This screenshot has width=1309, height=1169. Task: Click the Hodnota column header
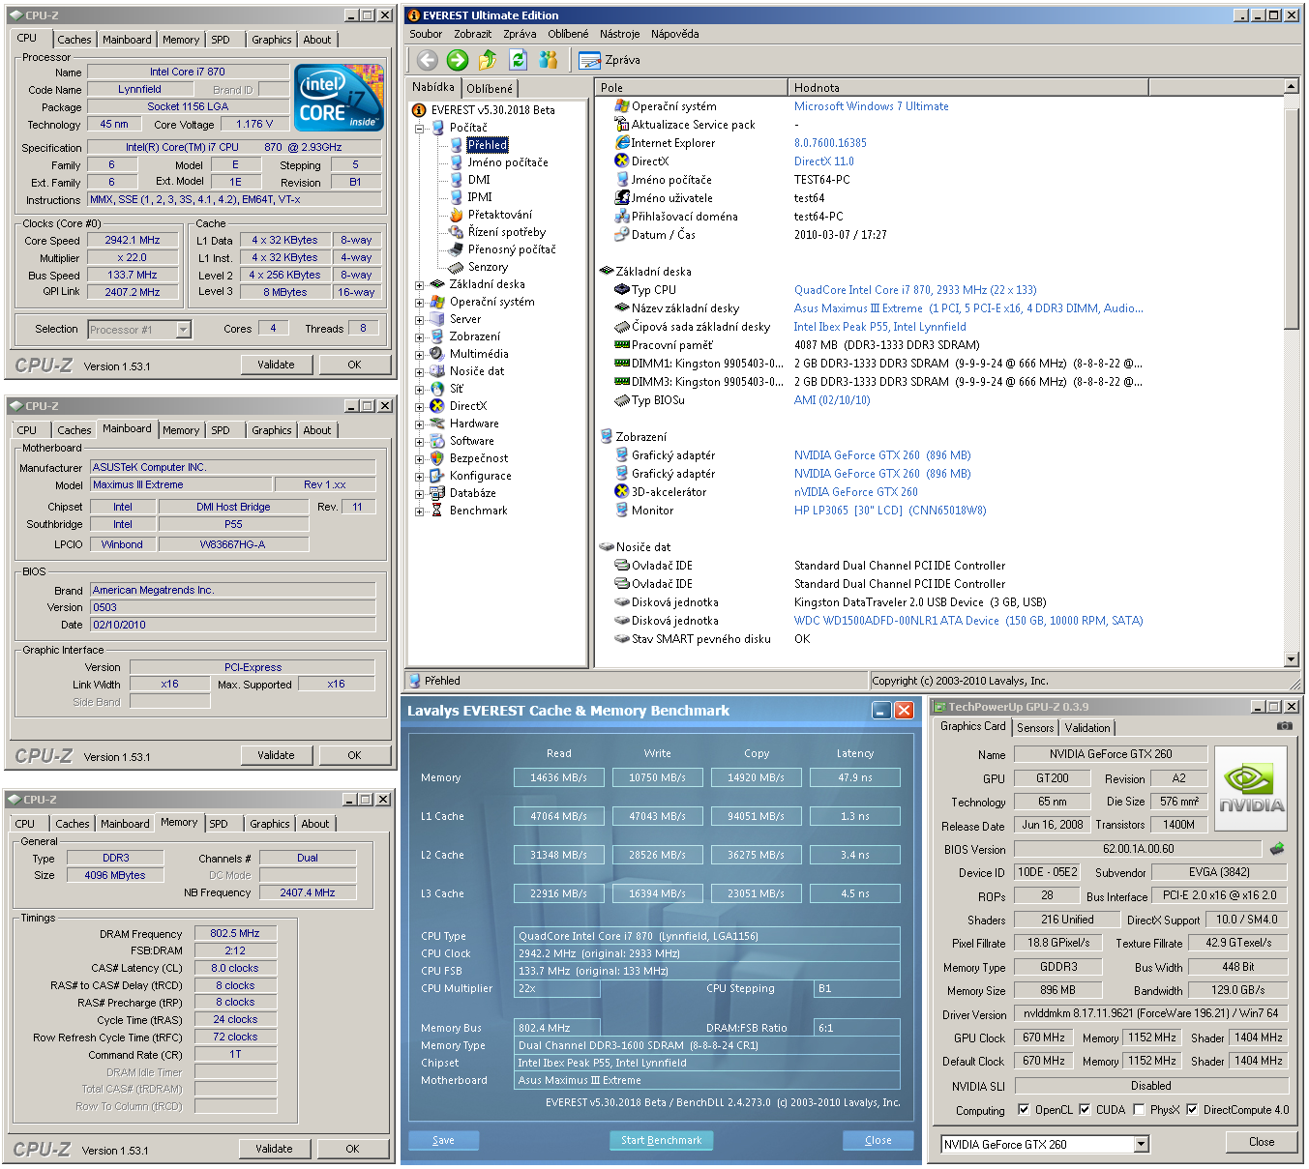967,87
